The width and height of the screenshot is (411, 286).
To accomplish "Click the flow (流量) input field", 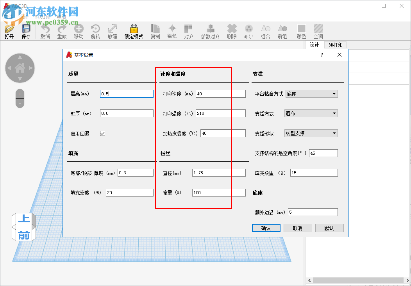I will pos(219,193).
